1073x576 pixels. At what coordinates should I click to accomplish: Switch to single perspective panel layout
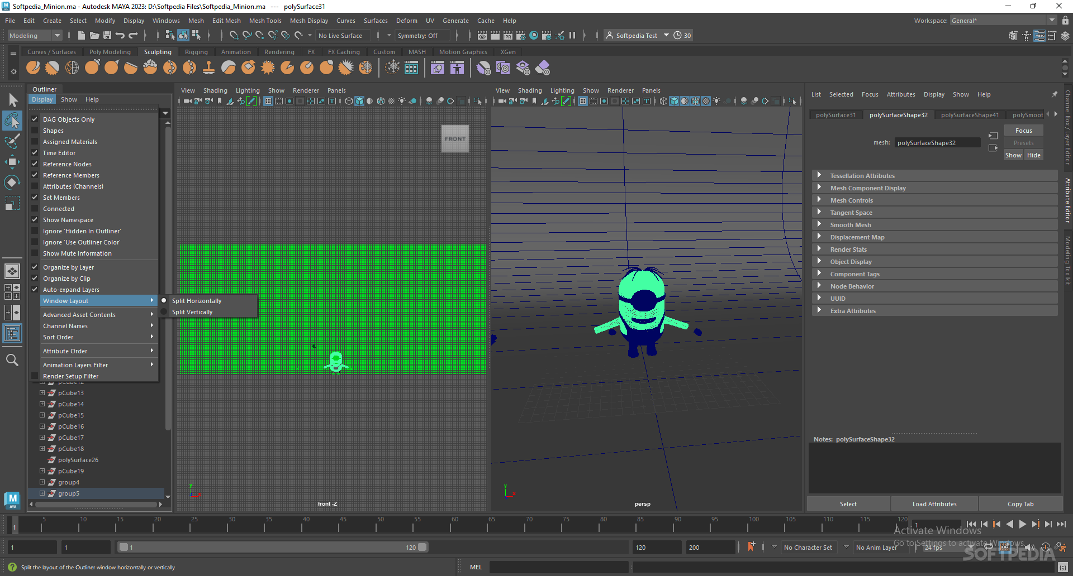tap(12, 271)
